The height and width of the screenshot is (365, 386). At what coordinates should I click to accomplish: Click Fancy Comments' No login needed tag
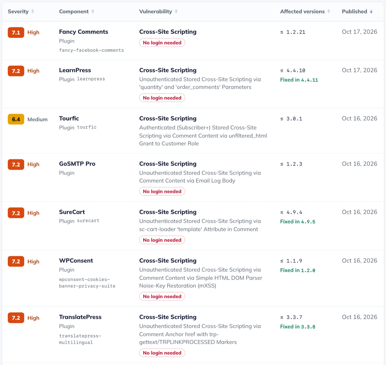(162, 43)
